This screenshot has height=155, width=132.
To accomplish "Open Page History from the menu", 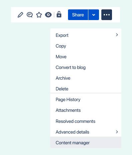I will click(86, 99).
